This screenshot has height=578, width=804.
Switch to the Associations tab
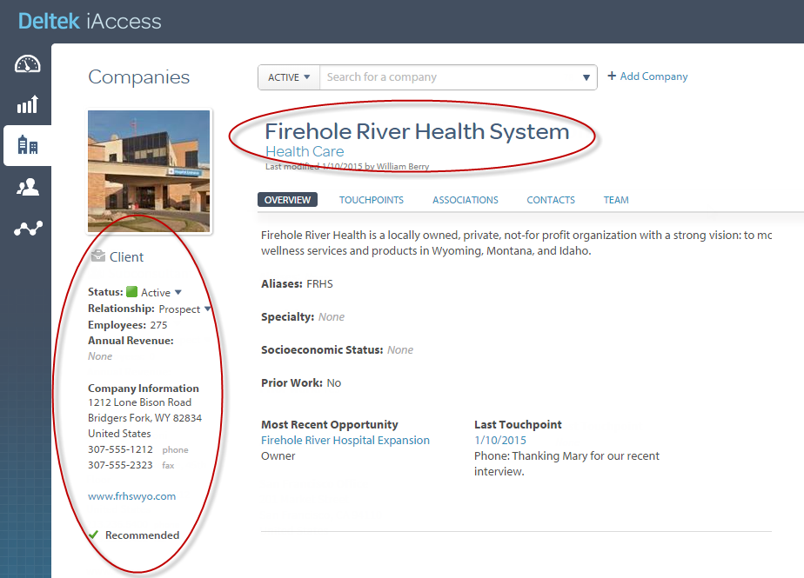tap(466, 200)
